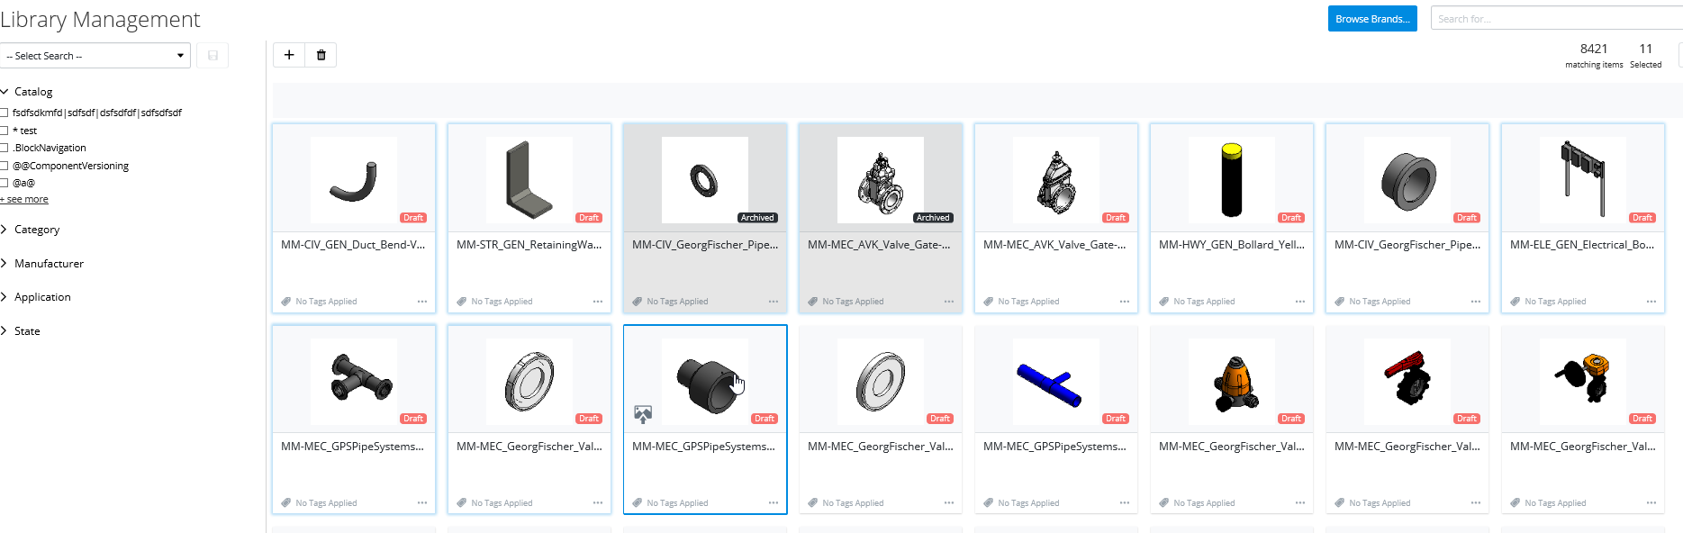
Task: Check the .BlockNavigation catalog checkbox
Action: click(5, 148)
